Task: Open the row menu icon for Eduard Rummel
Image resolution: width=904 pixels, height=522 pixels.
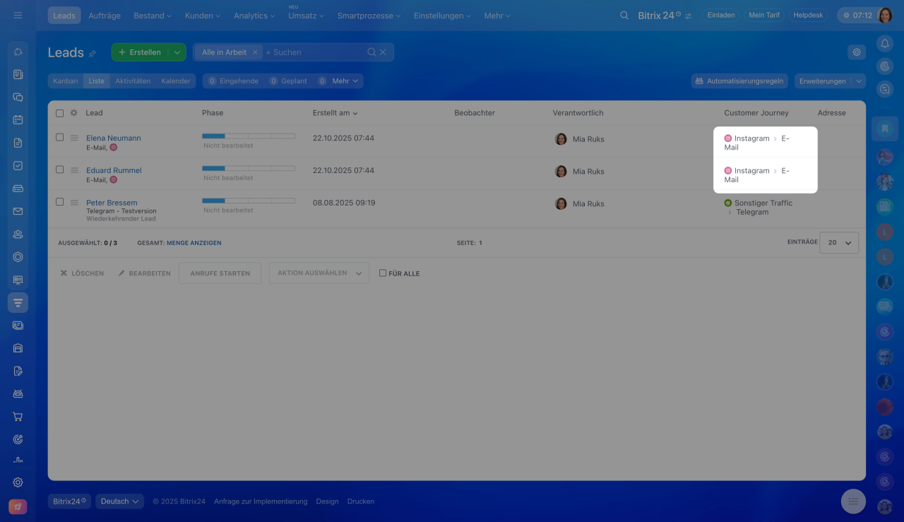Action: click(x=74, y=170)
